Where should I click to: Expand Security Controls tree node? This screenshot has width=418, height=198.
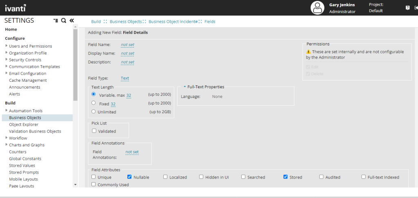pos(7,59)
